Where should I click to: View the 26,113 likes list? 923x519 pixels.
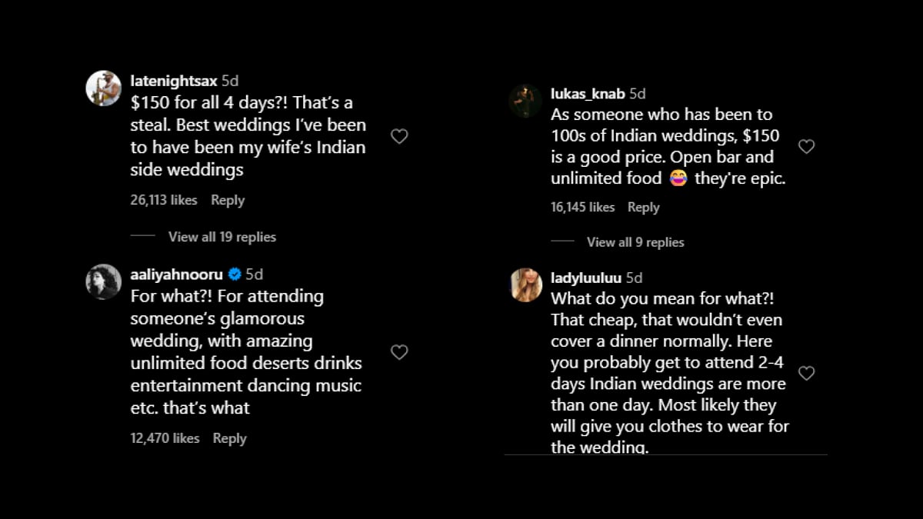164,200
